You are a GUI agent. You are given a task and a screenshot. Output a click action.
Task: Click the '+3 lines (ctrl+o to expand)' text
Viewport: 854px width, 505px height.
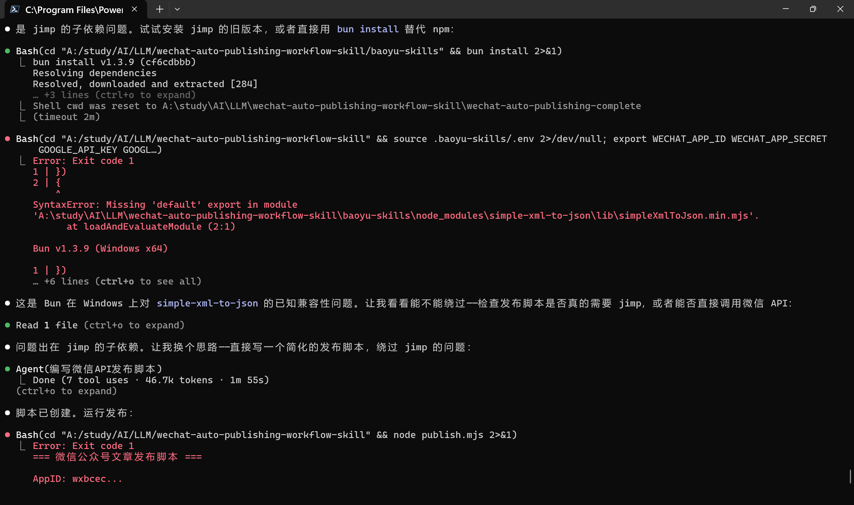coord(114,95)
